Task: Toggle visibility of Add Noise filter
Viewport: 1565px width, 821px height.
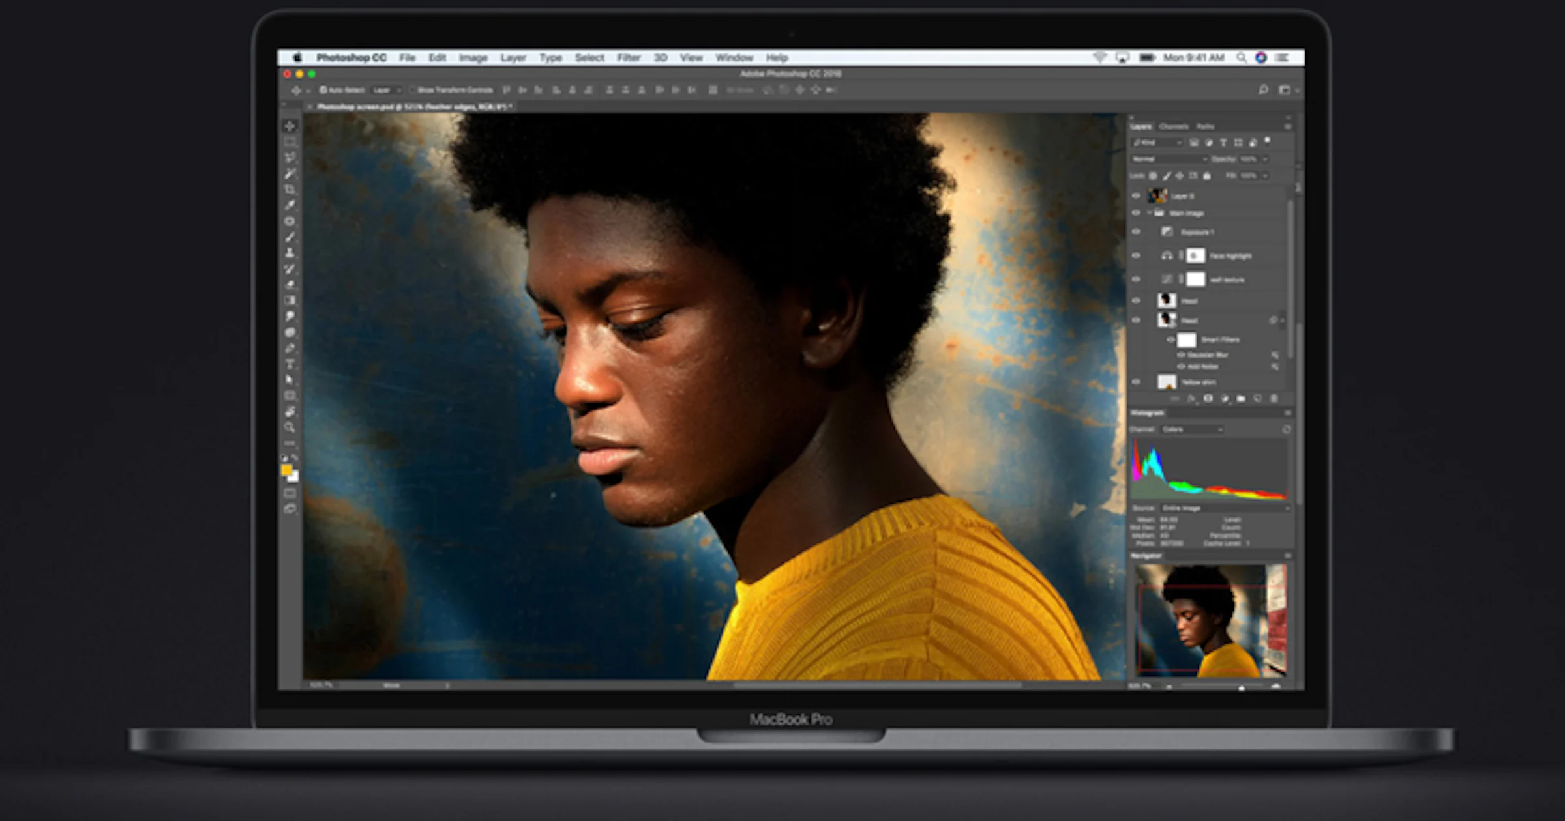Action: pos(1181,367)
